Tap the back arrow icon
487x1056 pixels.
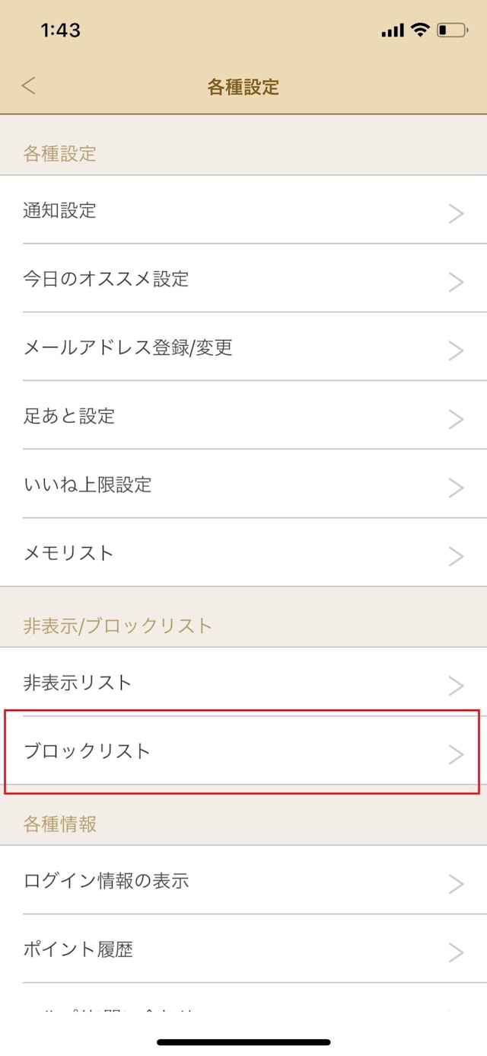click(29, 86)
